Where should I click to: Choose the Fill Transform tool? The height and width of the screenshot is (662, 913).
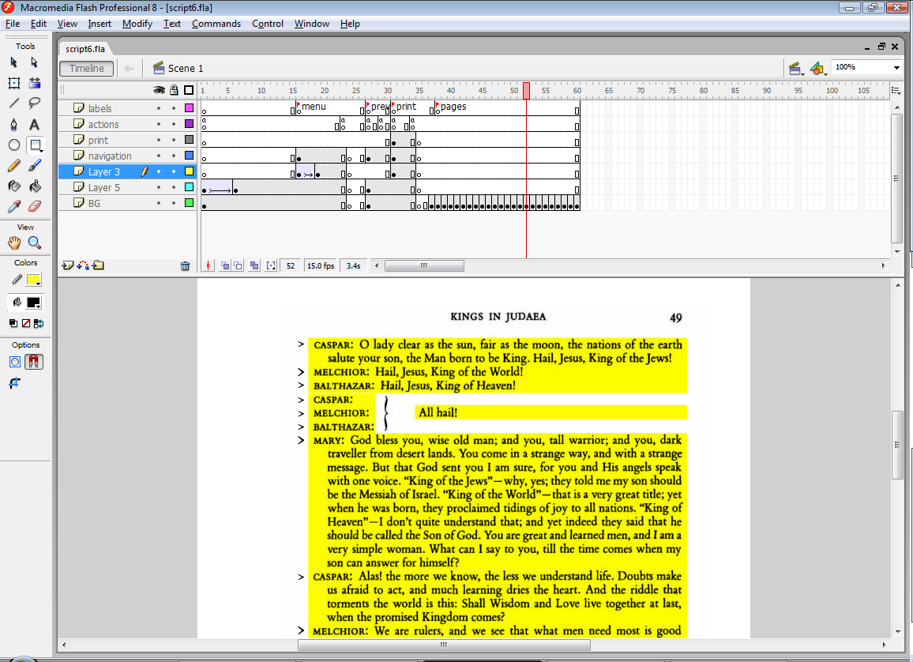coord(35,83)
